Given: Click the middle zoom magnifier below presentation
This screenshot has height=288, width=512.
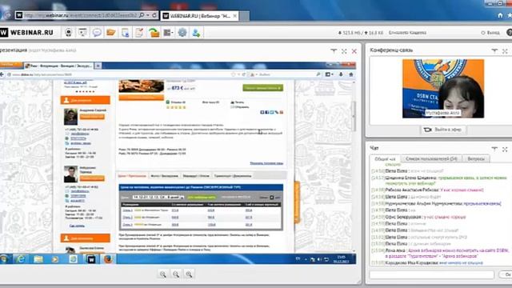Looking at the screenshot, I should (x=176, y=274).
